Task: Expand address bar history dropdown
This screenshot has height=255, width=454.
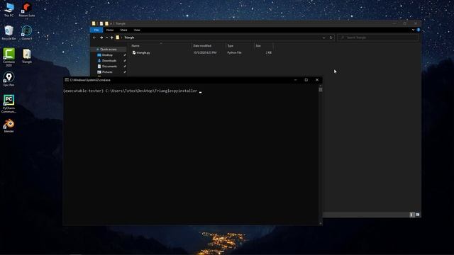Action: [x=323, y=38]
